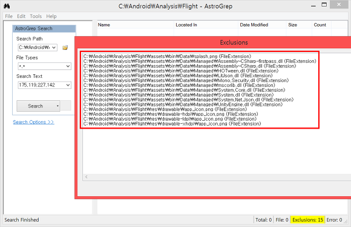This screenshot has height=227, width=351.
Task: Sort results by Date Modified column
Action: (262, 25)
